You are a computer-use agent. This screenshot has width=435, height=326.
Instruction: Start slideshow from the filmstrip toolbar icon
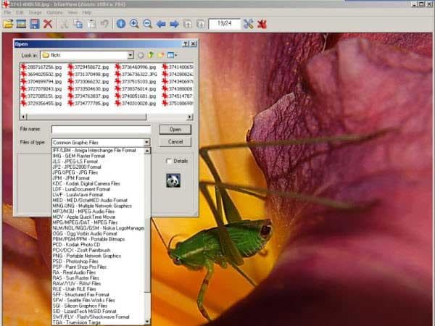tap(21, 24)
